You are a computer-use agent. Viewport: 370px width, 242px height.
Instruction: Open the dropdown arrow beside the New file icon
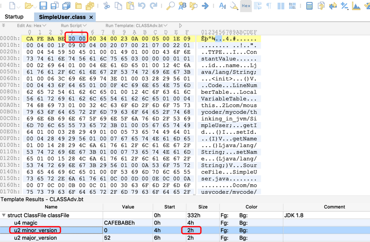point(18,7)
